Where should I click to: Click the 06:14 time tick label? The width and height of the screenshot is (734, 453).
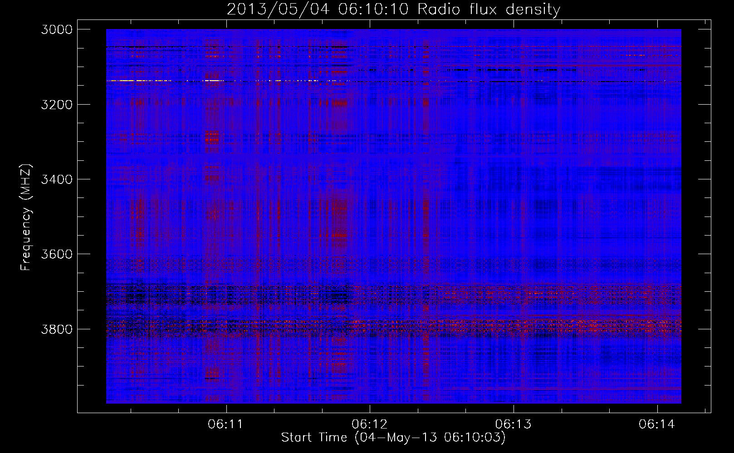click(657, 424)
